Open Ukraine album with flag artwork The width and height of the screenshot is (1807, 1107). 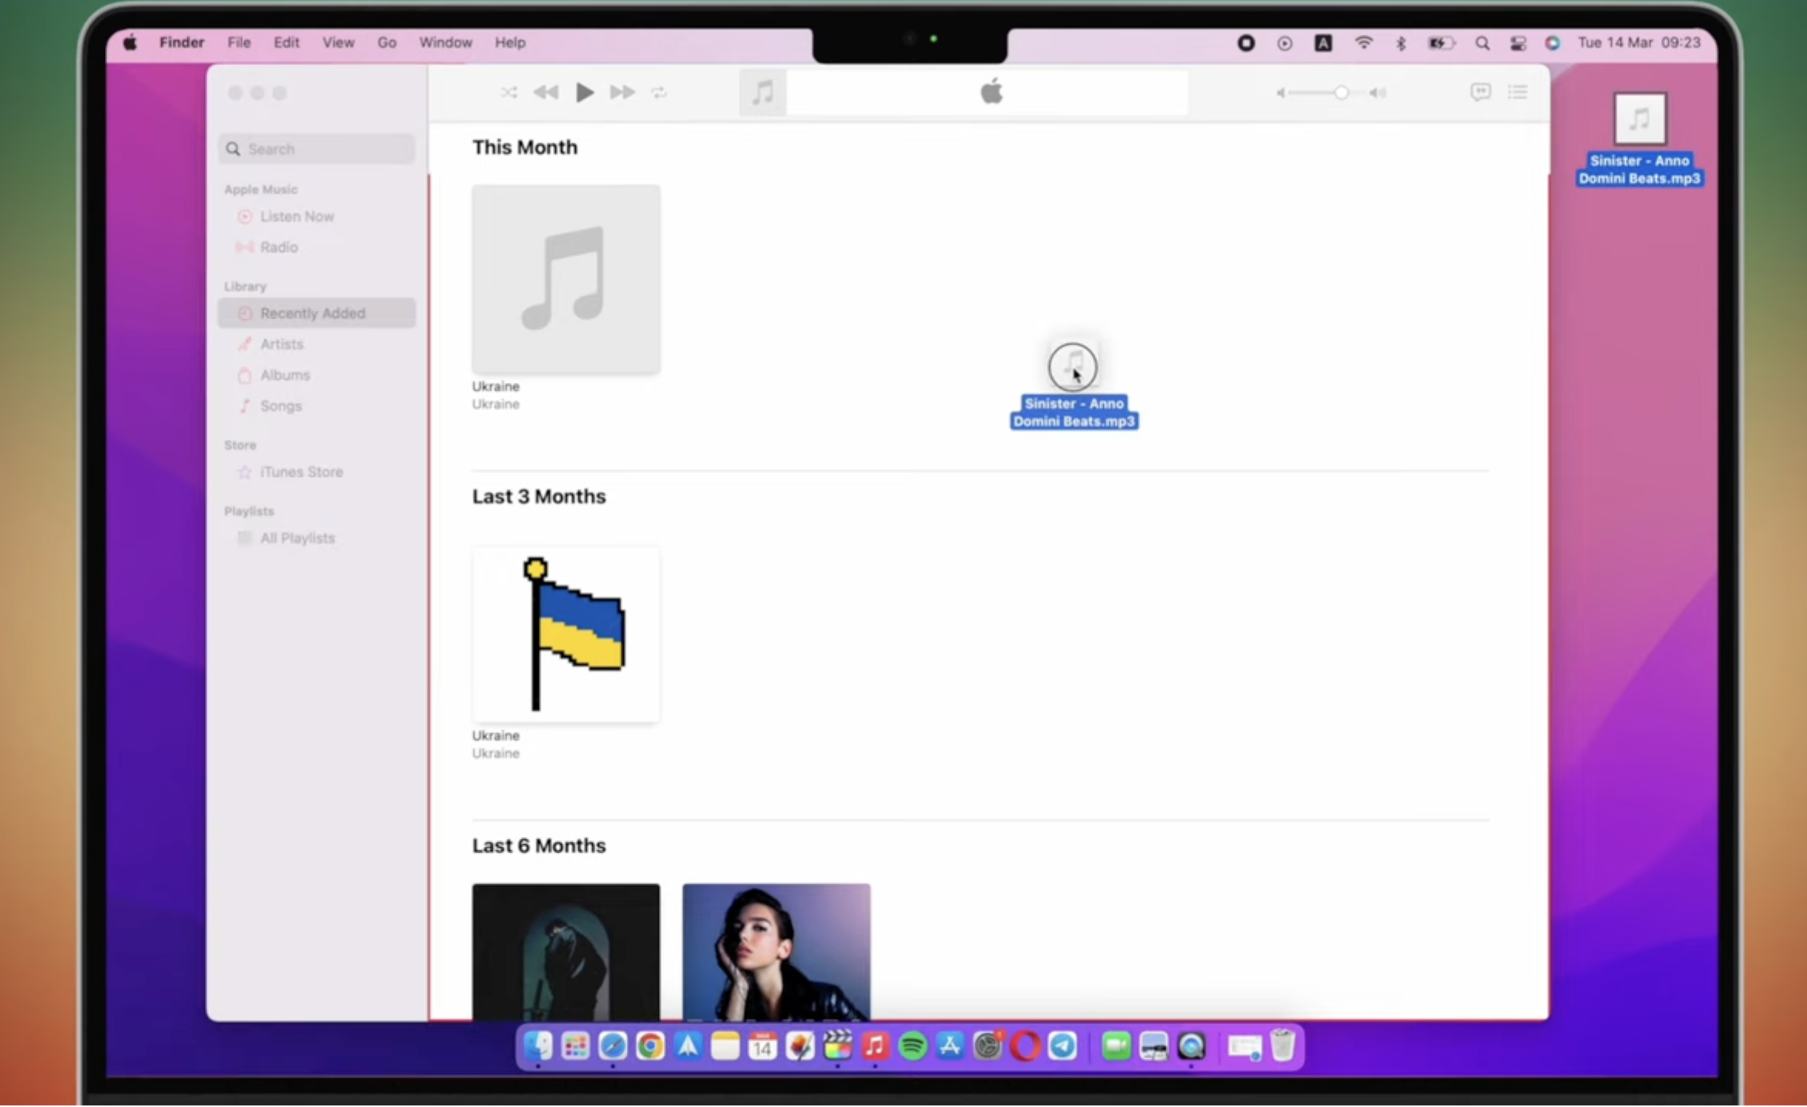(566, 634)
